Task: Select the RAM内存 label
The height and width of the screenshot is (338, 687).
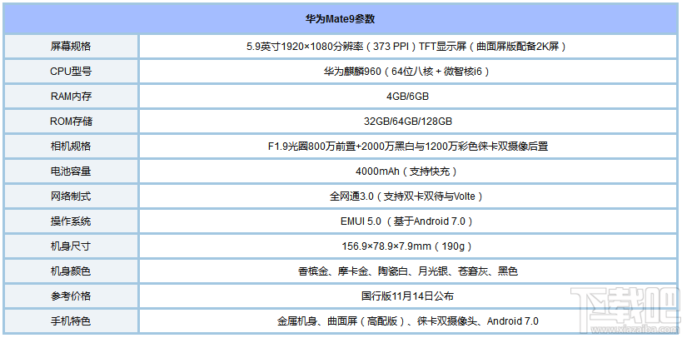Action: (71, 97)
